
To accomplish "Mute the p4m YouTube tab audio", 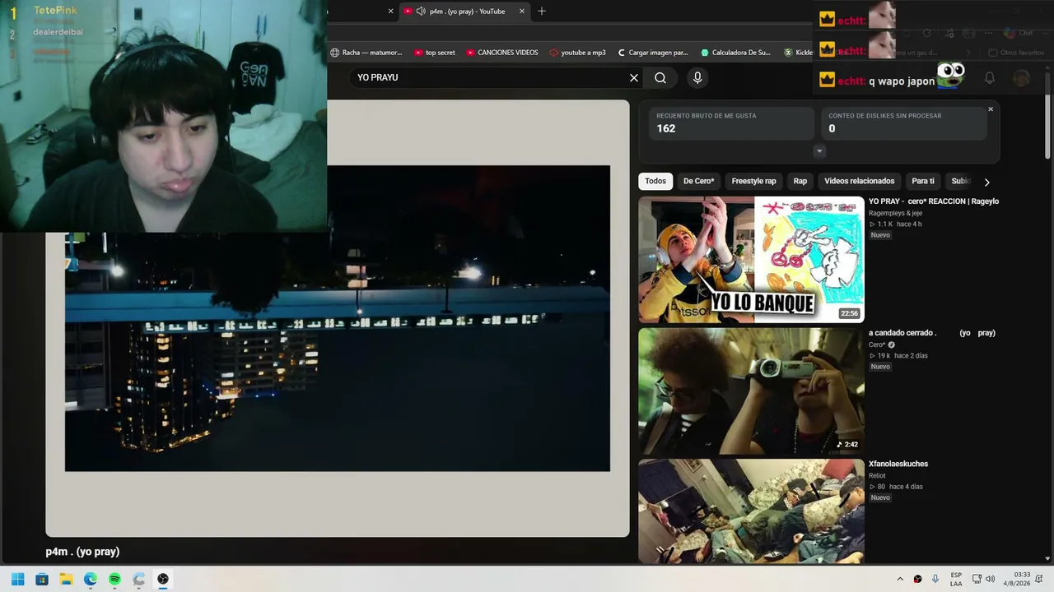I will pyautogui.click(x=421, y=12).
